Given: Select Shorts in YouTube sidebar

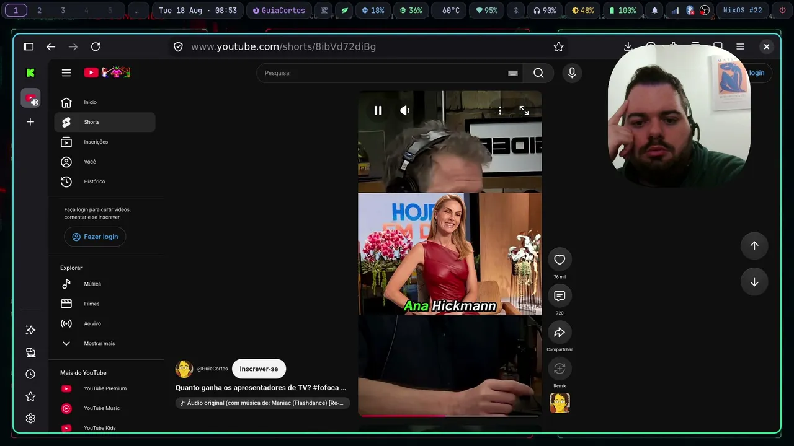Looking at the screenshot, I should (x=105, y=122).
